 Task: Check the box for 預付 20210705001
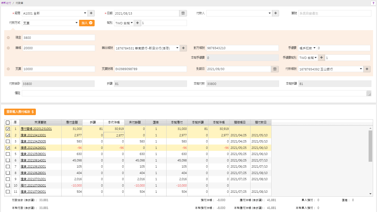[x=8, y=185]
